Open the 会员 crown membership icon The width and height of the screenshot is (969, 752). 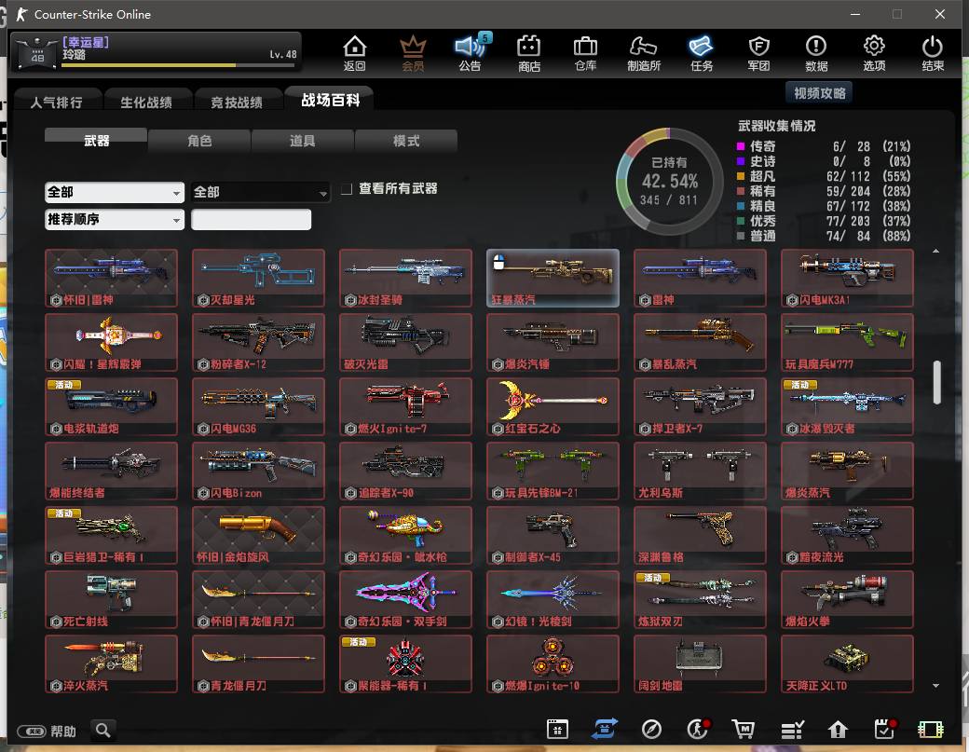[x=413, y=53]
